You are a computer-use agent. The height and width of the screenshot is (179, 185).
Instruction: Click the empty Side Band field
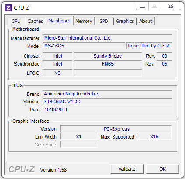(x=79, y=144)
